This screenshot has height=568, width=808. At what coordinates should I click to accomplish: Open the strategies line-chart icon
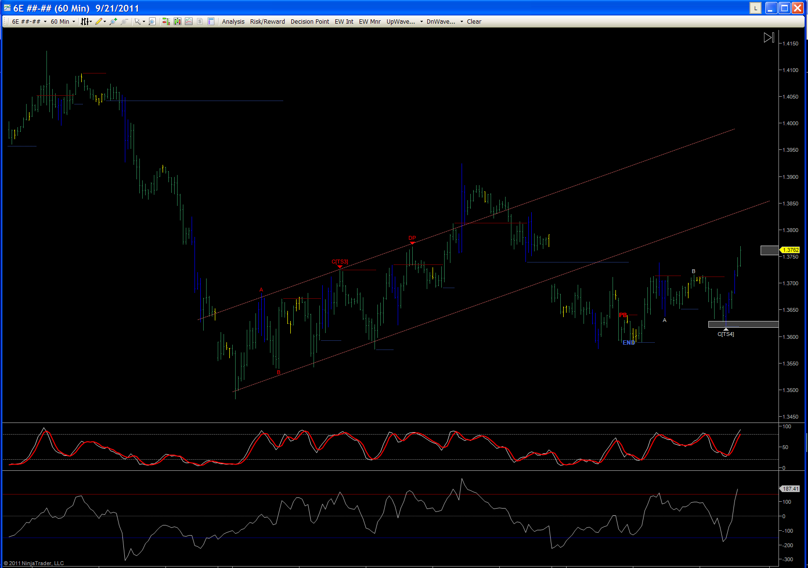coord(189,21)
